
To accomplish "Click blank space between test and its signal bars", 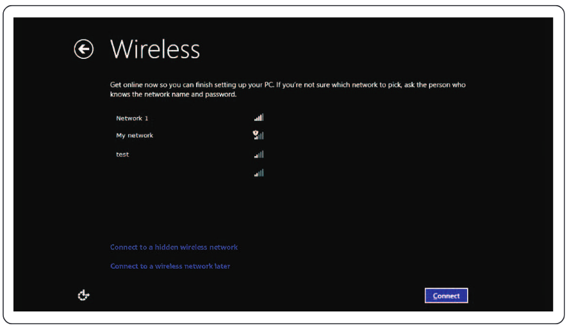I will 192,154.
